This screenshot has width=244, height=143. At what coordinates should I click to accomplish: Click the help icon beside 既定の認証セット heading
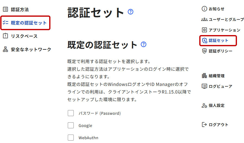tap(144, 44)
